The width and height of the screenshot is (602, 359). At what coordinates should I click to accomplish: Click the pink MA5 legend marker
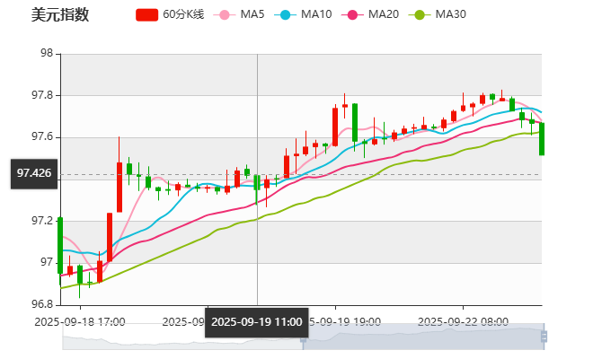click(x=224, y=15)
